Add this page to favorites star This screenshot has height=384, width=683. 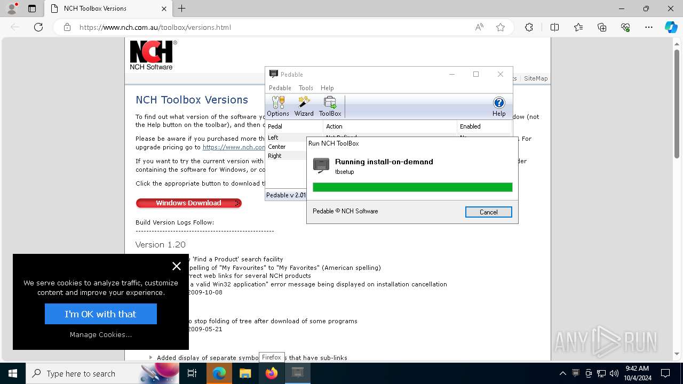pyautogui.click(x=501, y=27)
